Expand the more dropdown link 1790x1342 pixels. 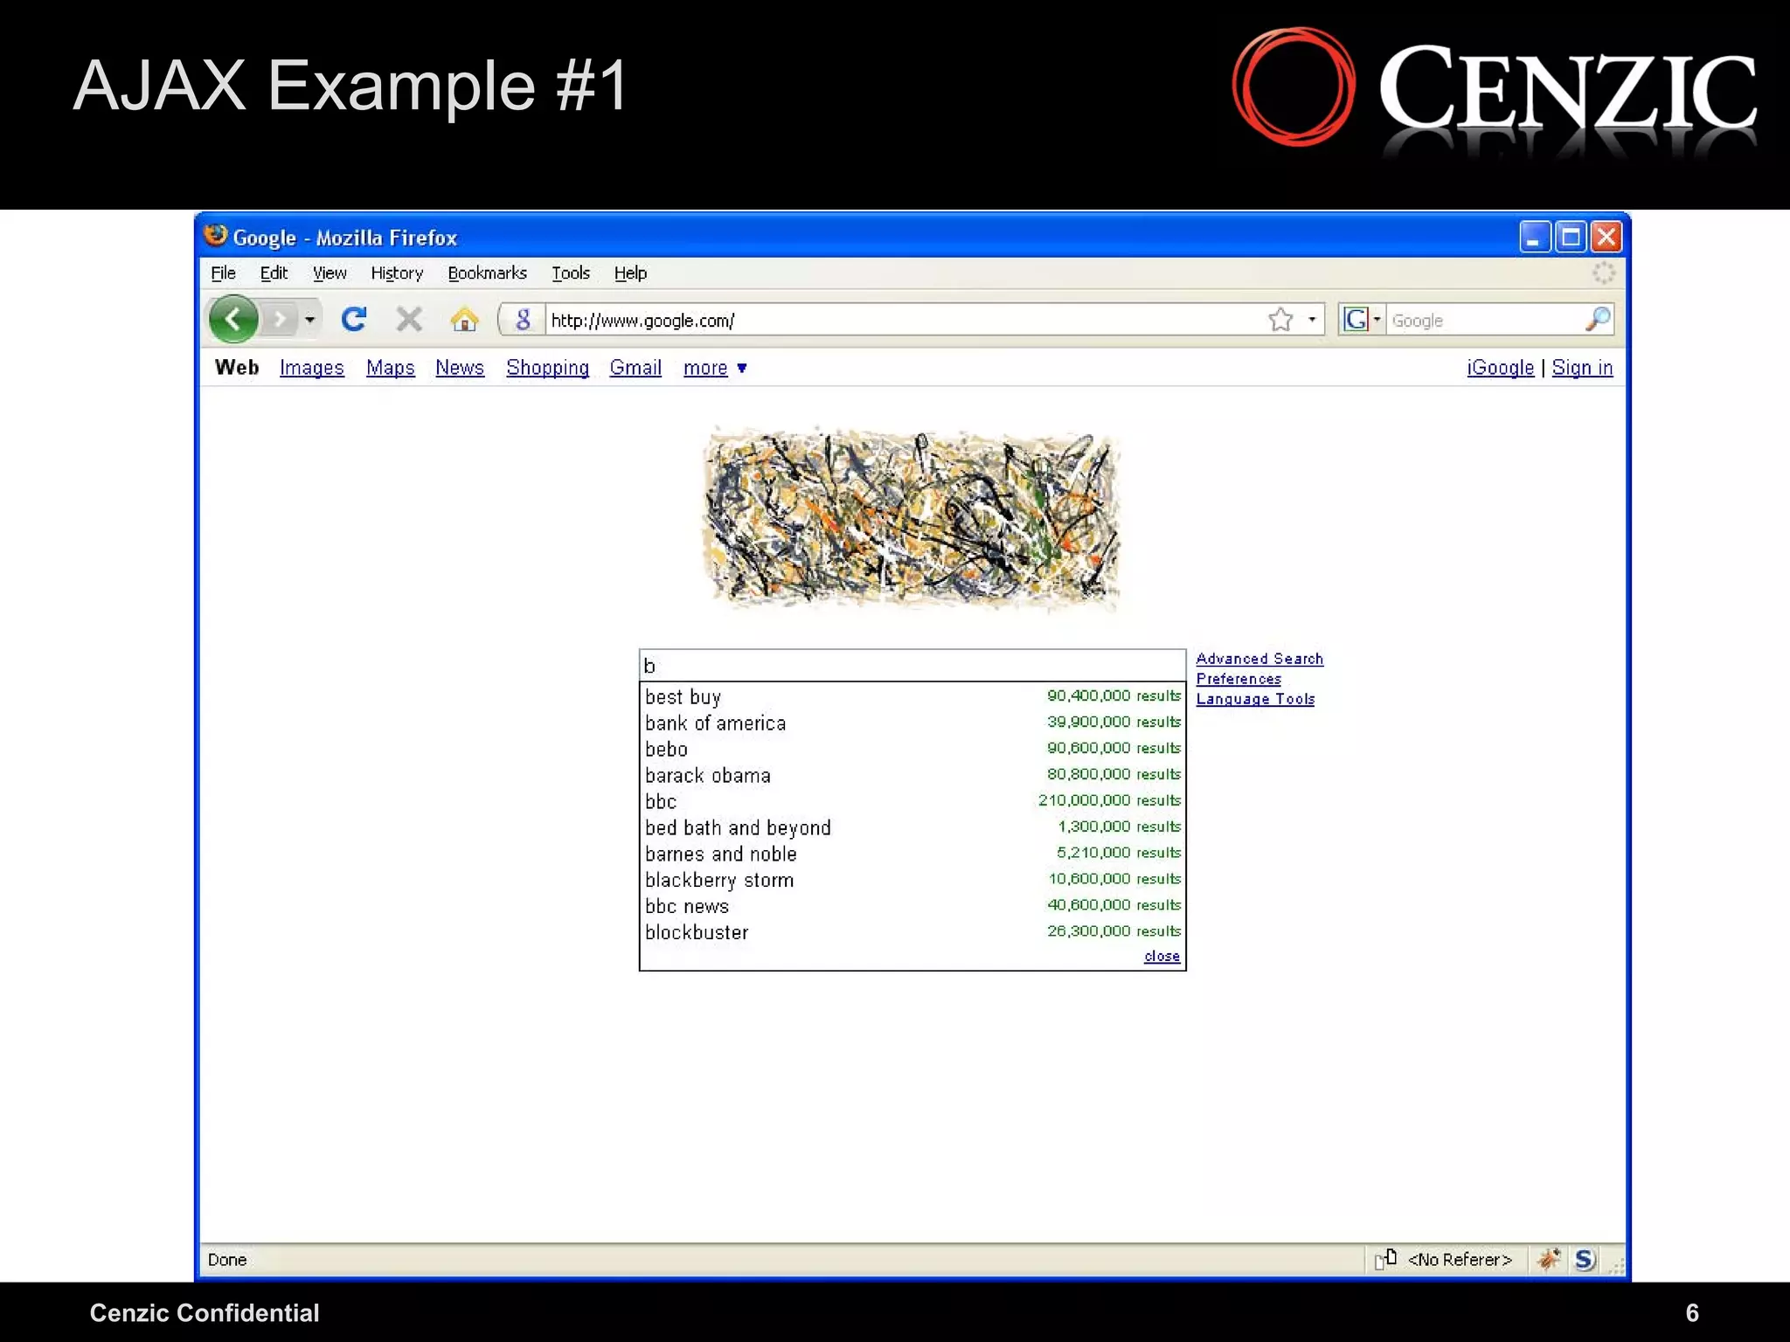pyautogui.click(x=715, y=368)
